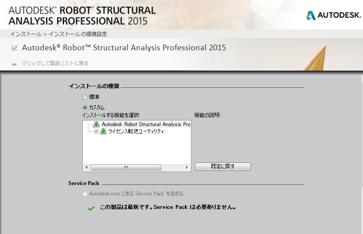The width and height of the screenshot is (363, 234).
Task: Click the ライセンス転送ユーティリティ install icon
Action: [103, 131]
